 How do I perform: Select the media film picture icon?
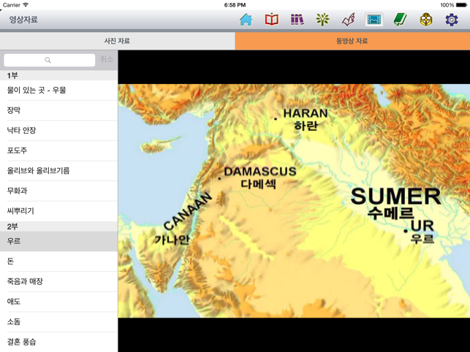tap(374, 20)
